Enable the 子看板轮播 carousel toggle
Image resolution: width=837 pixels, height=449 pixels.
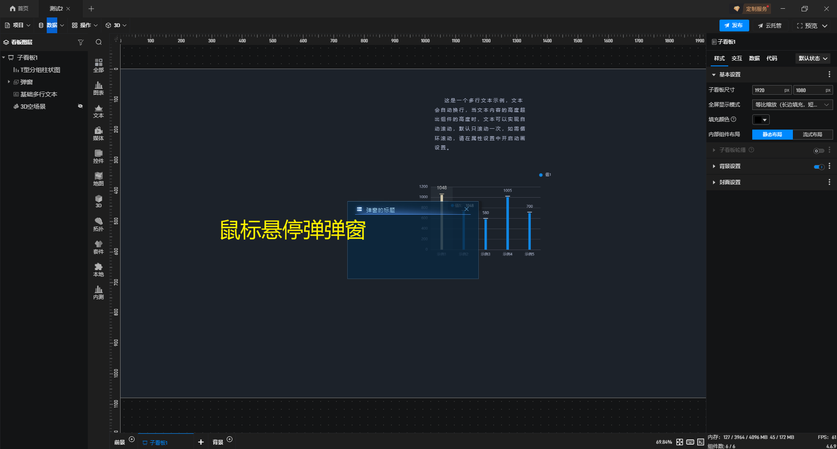pos(818,150)
